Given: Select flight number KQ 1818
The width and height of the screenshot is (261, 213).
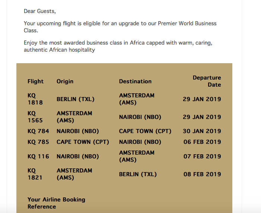Looking at the screenshot, I should pyautogui.click(x=35, y=99).
